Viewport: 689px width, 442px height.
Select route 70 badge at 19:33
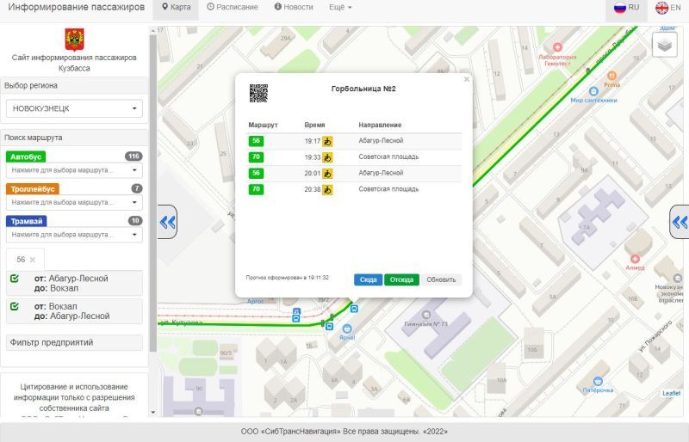click(x=256, y=157)
